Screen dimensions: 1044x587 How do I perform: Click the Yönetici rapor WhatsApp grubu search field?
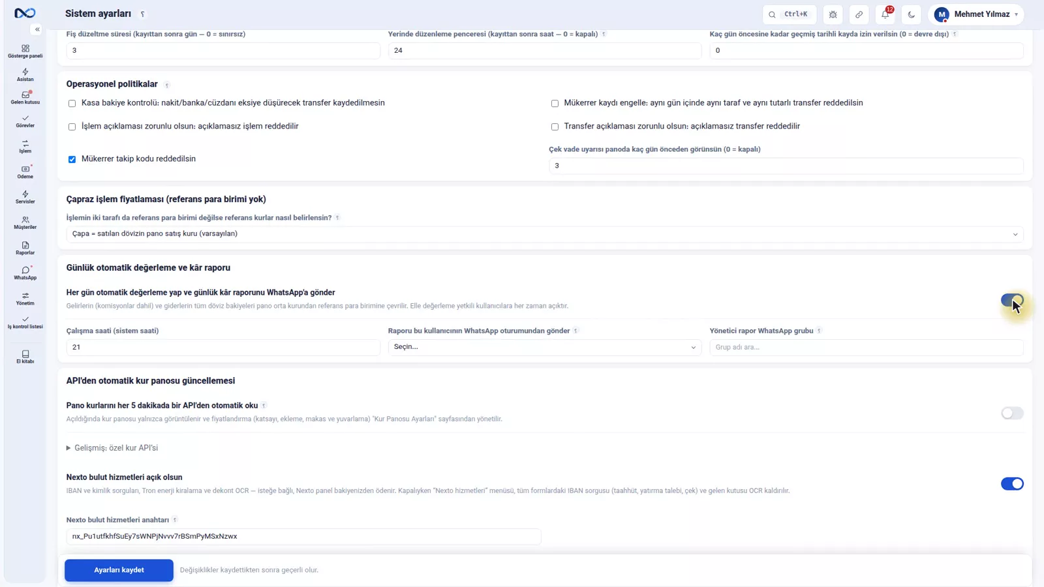click(x=867, y=347)
